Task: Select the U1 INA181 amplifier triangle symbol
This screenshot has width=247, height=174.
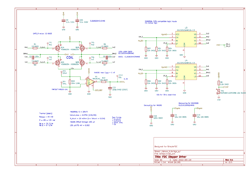Action: (91, 82)
